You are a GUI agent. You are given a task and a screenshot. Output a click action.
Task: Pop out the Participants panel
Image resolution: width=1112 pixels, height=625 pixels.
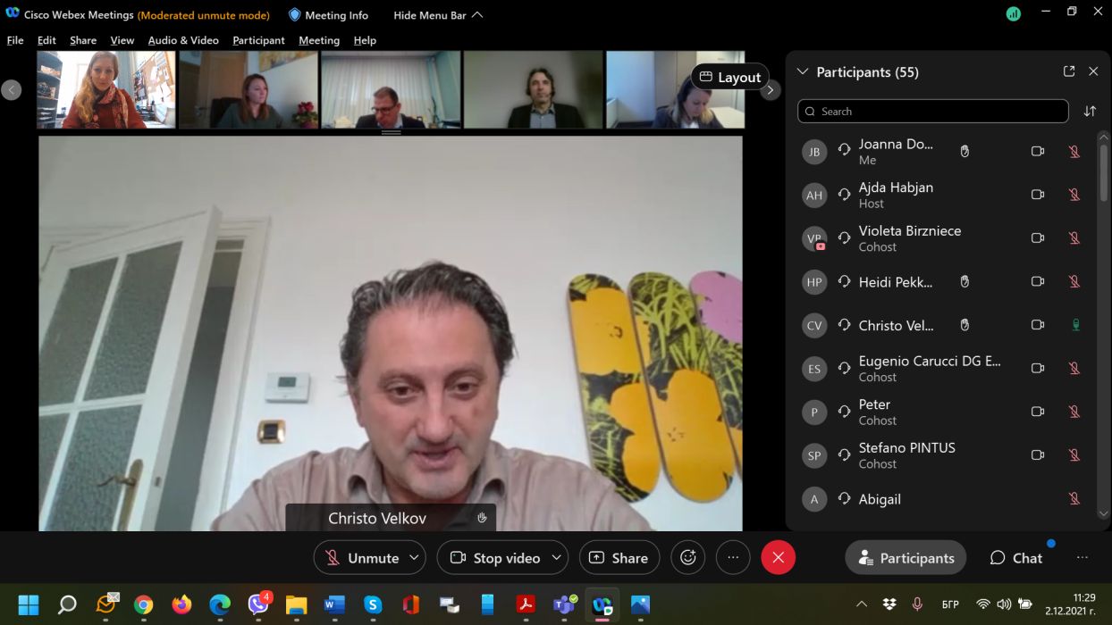[1068, 71]
